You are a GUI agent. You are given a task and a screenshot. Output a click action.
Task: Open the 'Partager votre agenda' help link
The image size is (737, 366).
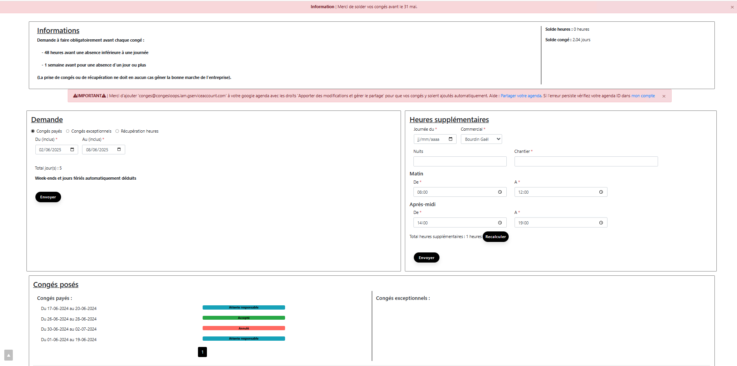click(x=521, y=96)
